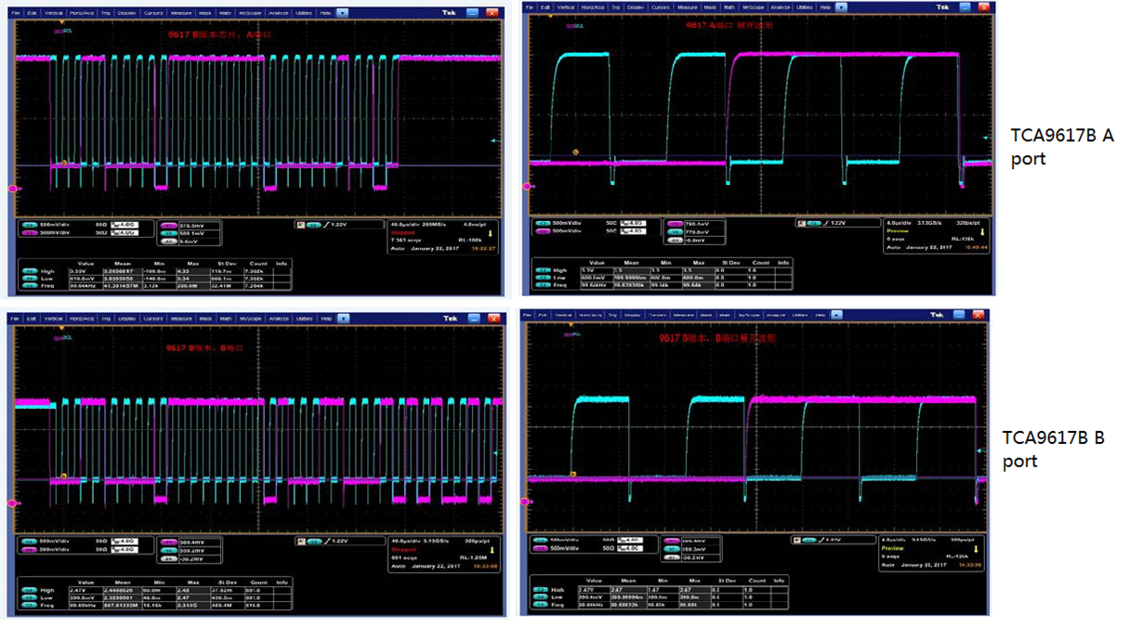1143x627 pixels.
Task: Click High measurement badge in top-right scope
Action: point(544,269)
